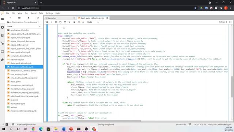The width and height of the screenshot is (234, 132).
Task: Save the notebook with the toolbar disk icon
Action: coord(47,22)
